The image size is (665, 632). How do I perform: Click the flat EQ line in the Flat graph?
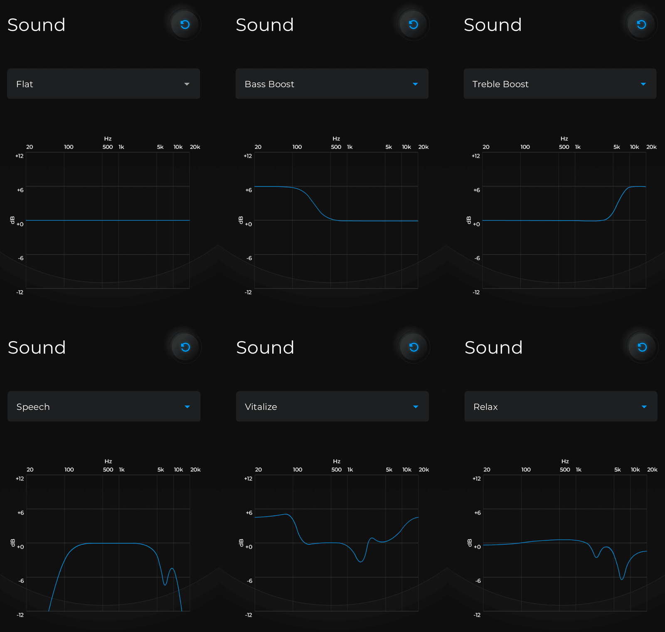pyautogui.click(x=108, y=220)
